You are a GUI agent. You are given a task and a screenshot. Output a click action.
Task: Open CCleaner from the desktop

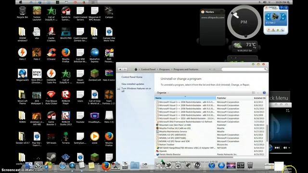(x=51, y=54)
